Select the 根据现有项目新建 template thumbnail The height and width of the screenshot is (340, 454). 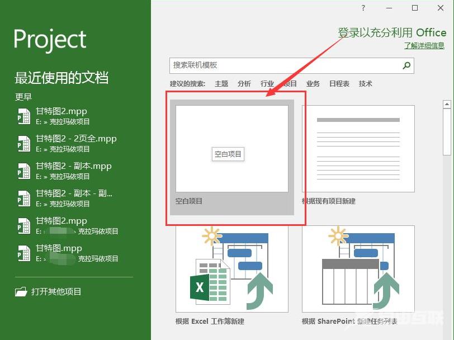coord(358,149)
